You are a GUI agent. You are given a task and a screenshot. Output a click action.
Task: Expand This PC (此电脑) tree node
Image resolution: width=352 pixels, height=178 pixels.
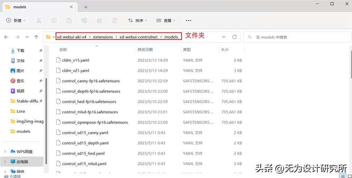pos(5,161)
